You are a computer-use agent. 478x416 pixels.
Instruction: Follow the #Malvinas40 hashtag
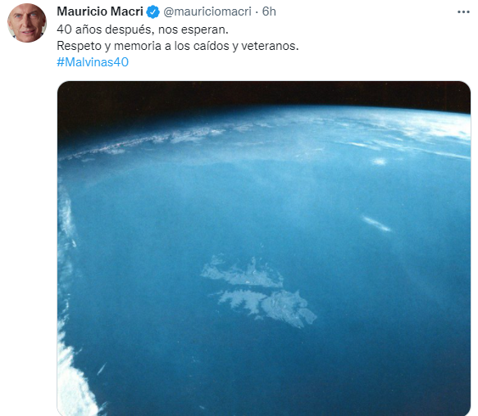click(x=93, y=62)
